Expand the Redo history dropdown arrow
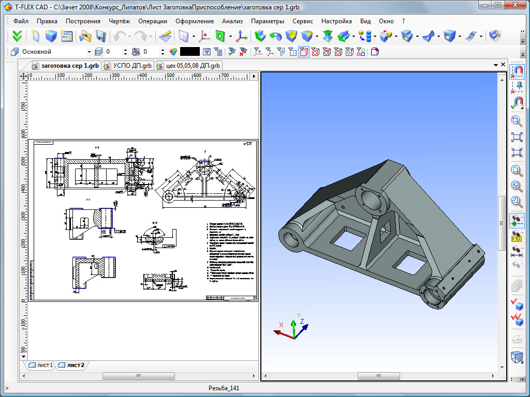Viewport: 530px width, 397px height. (x=151, y=36)
